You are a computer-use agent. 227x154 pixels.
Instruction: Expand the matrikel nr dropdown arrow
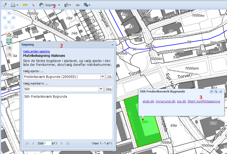101,89
